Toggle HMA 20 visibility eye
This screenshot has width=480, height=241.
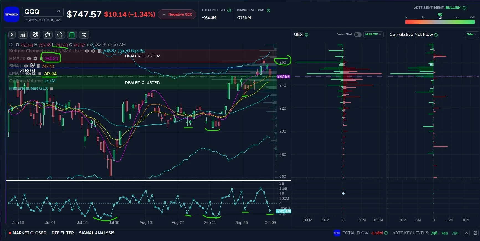(29, 59)
